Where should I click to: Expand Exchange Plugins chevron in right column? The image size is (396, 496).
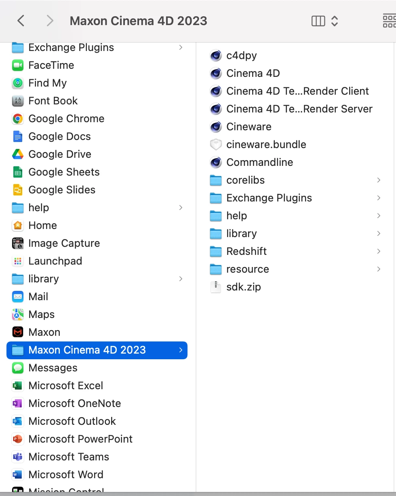pos(379,198)
